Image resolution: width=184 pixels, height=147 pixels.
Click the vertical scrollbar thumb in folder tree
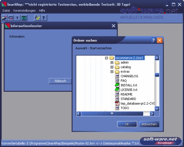pos(157,75)
